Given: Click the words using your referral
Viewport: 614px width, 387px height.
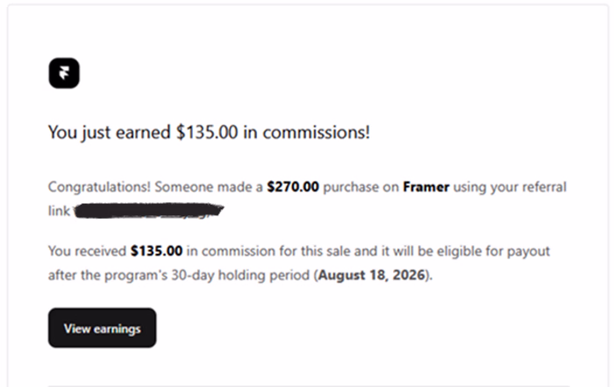Looking at the screenshot, I should (x=510, y=186).
